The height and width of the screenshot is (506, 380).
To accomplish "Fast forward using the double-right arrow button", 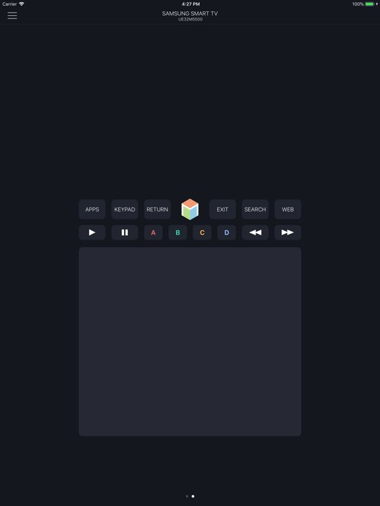I will coord(288,233).
